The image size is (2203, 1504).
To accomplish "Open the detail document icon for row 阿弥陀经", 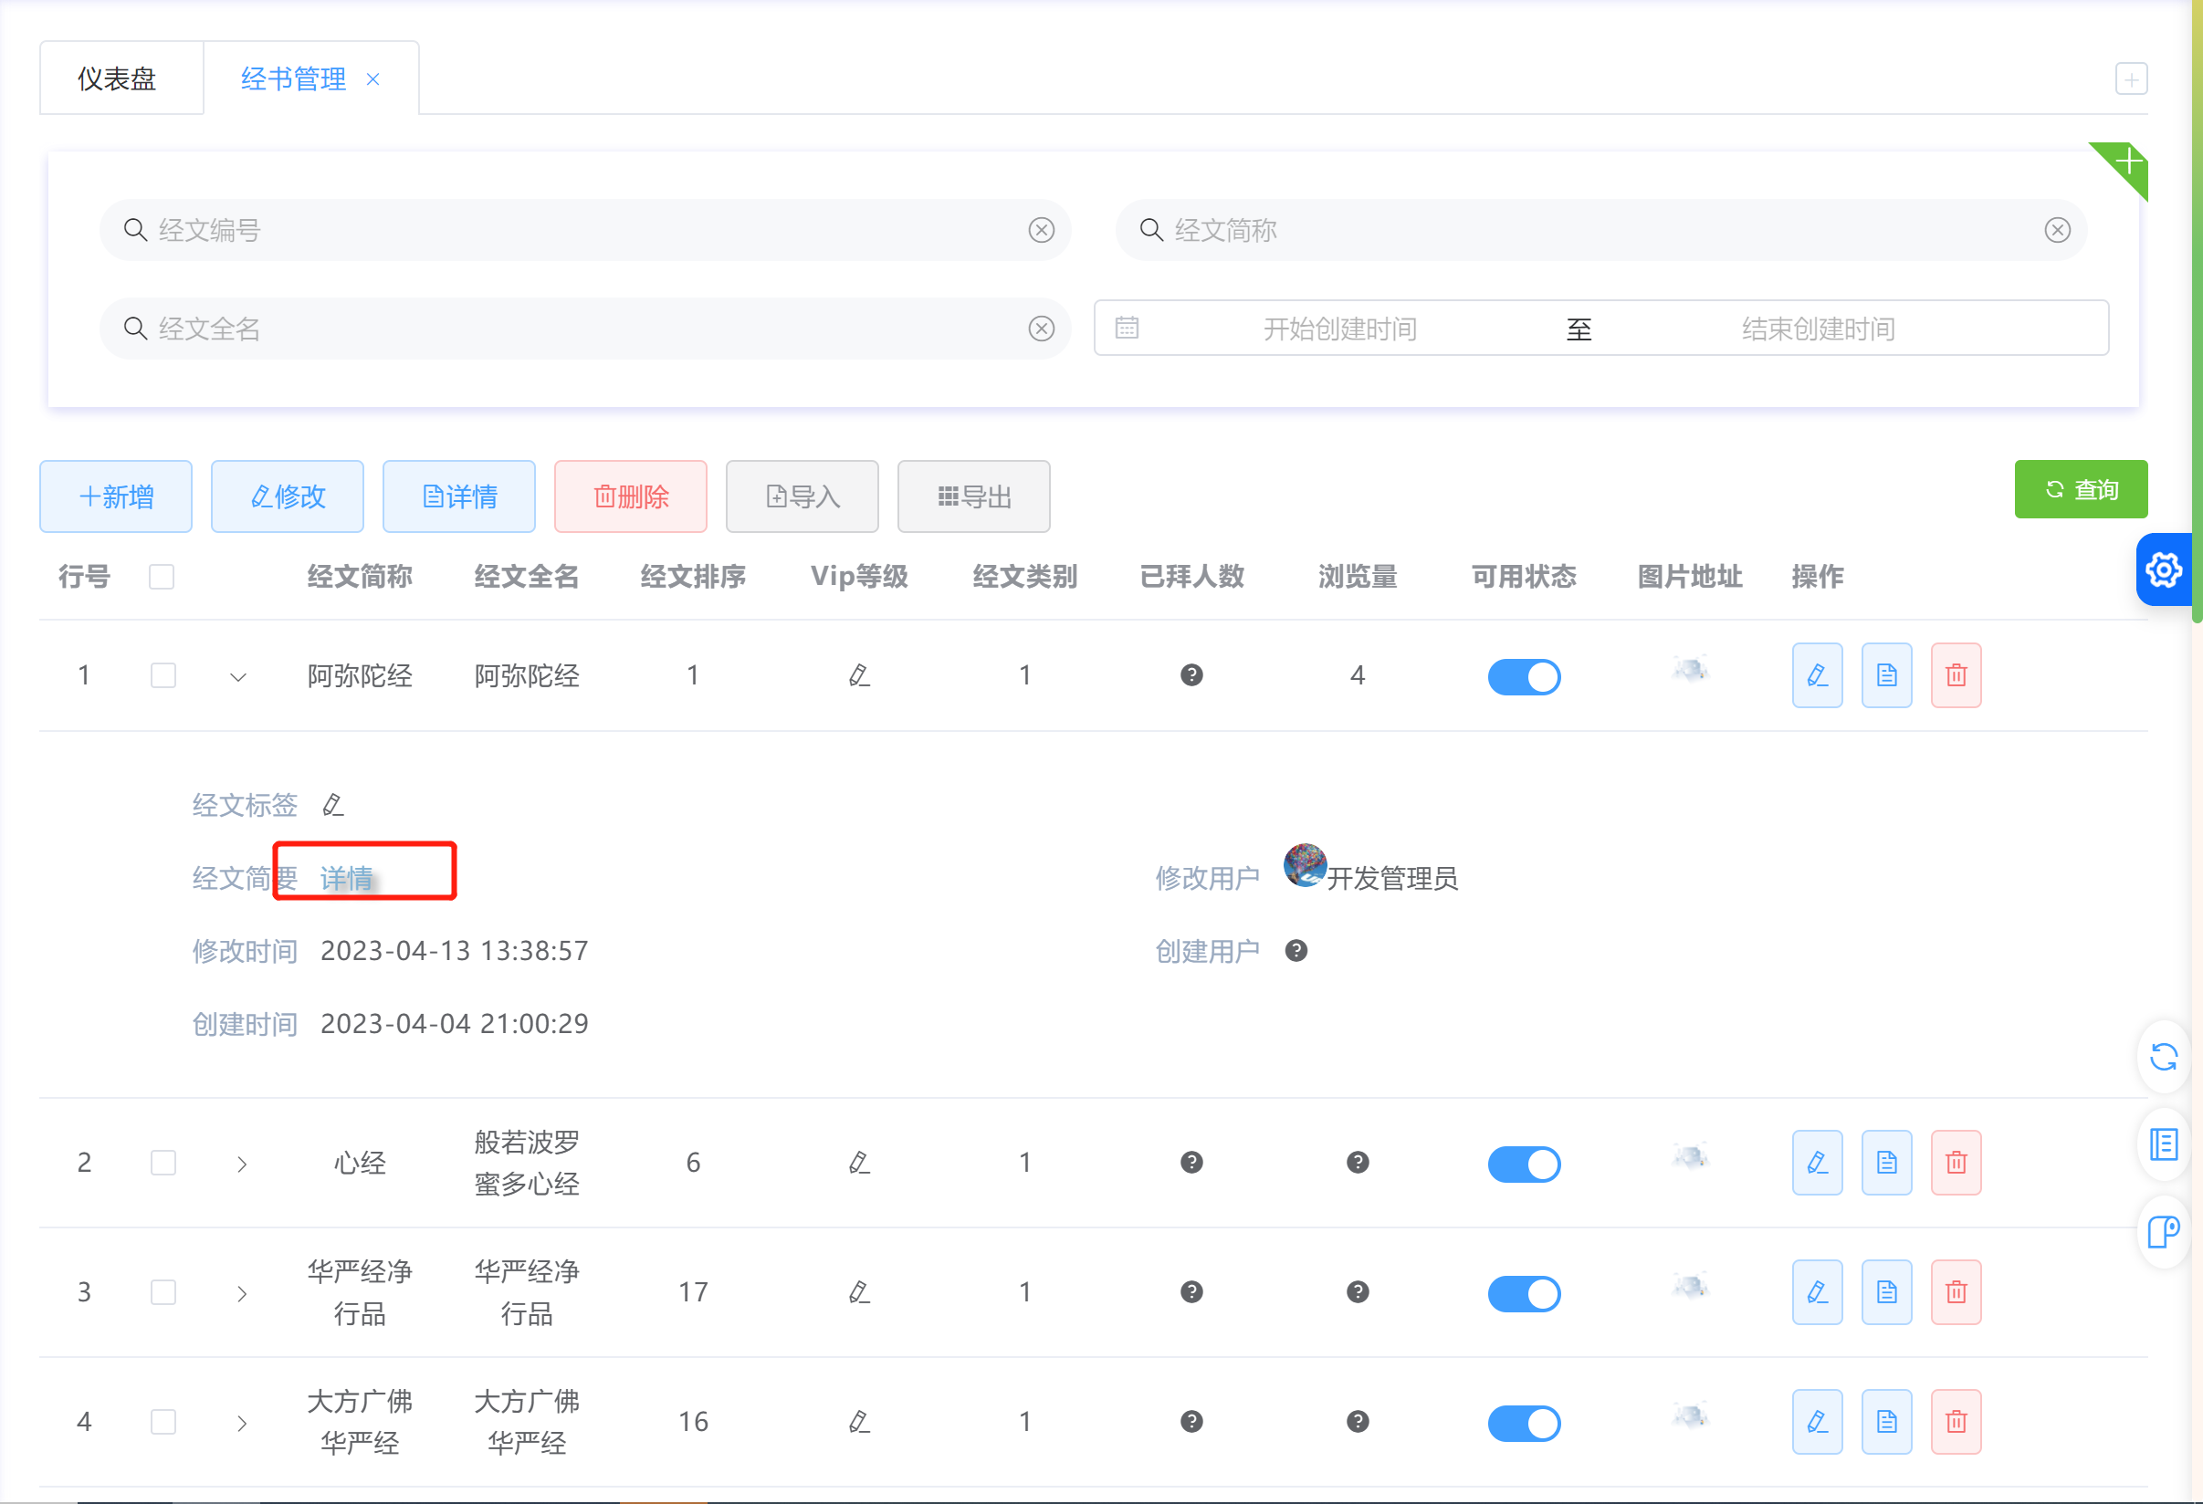I will 1886,675.
